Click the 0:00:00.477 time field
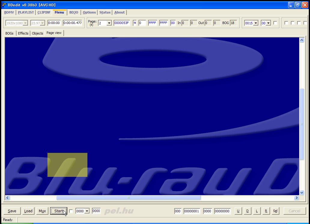Image resolution: width=310 pixels, height=224 pixels. click(x=73, y=23)
